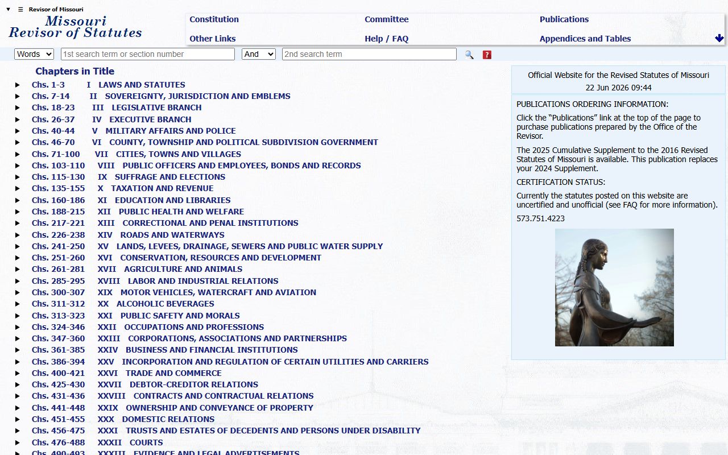Click the Missouri Revisor of Statutes logo
Image resolution: width=728 pixels, height=455 pixels.
coord(76,27)
